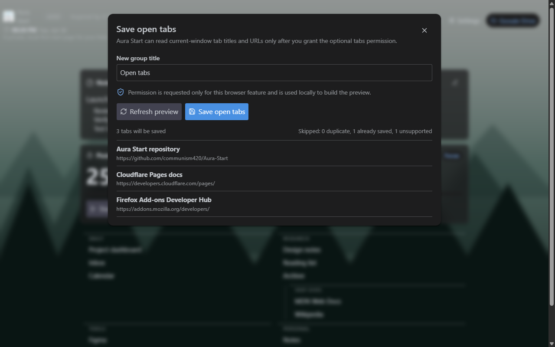
Task: Click the addons.mozilla.org/developers URL
Action: (163, 209)
